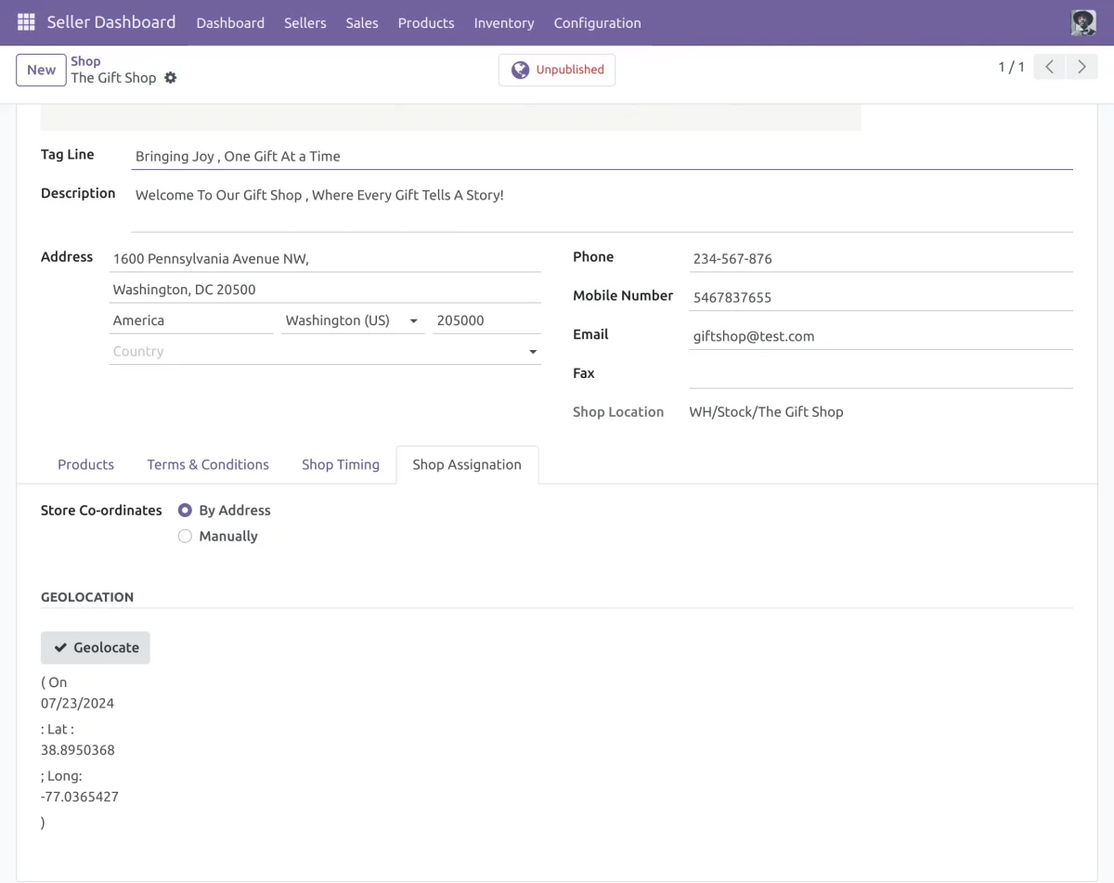
Task: Open the Country dropdown
Action: coord(532,352)
